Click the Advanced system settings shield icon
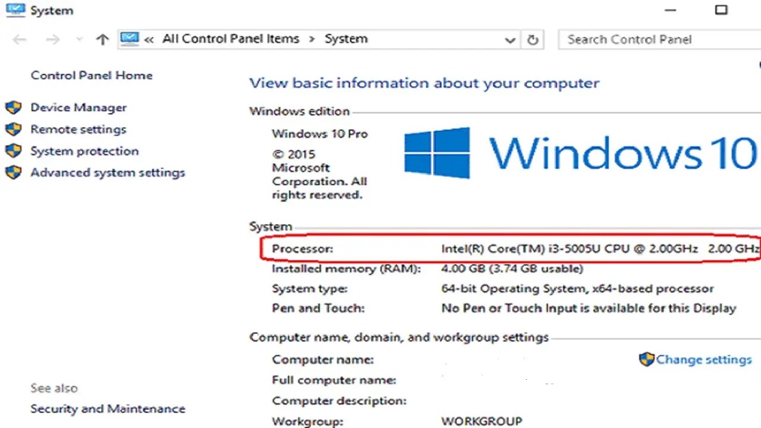The height and width of the screenshot is (428, 761). pyautogui.click(x=14, y=172)
